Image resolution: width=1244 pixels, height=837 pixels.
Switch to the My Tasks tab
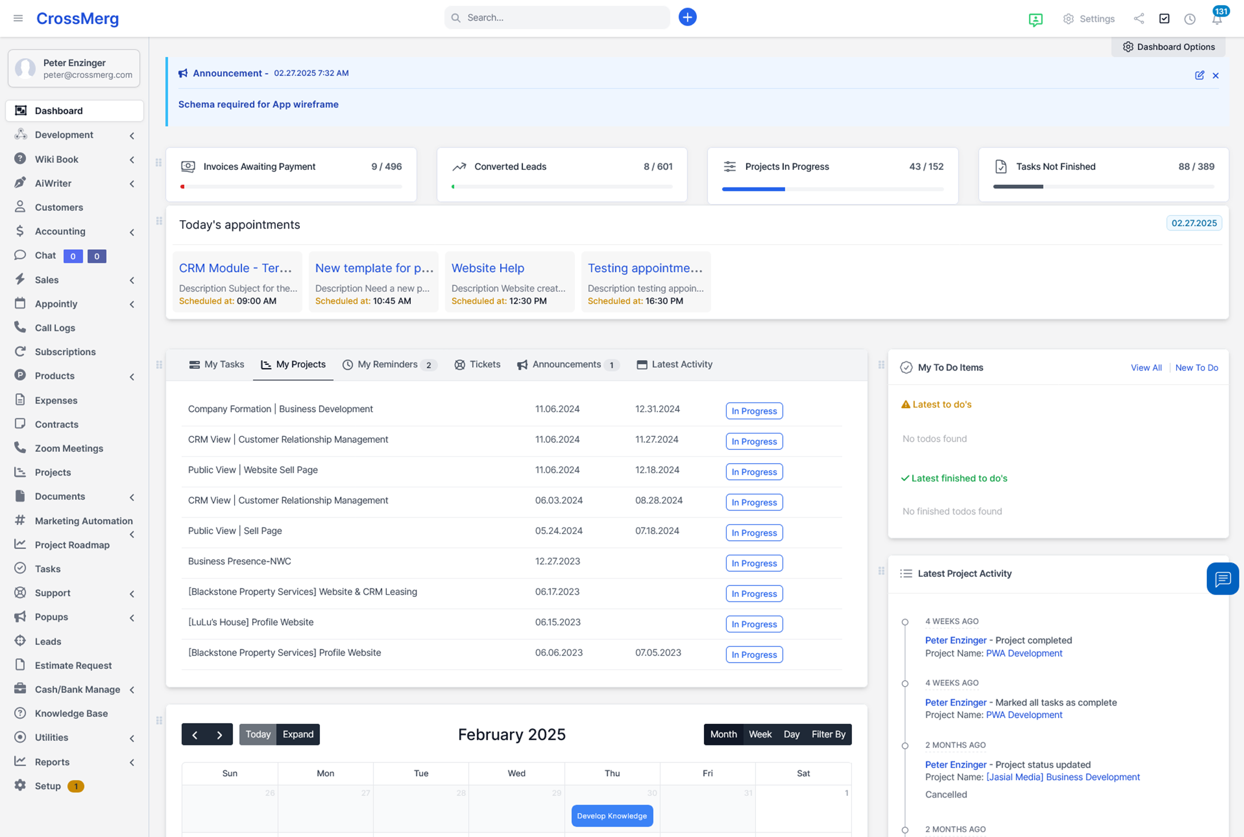216,364
